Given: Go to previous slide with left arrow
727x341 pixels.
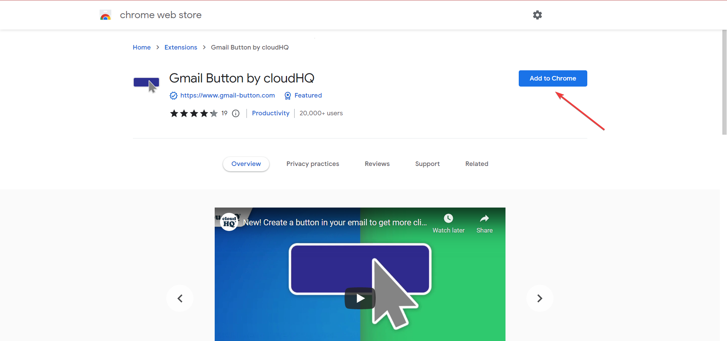Looking at the screenshot, I should (x=180, y=298).
